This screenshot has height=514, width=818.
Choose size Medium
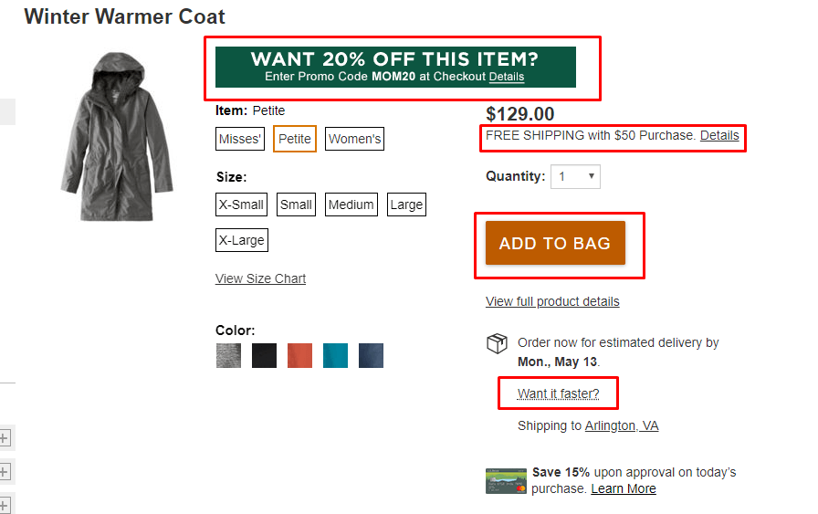tap(351, 205)
